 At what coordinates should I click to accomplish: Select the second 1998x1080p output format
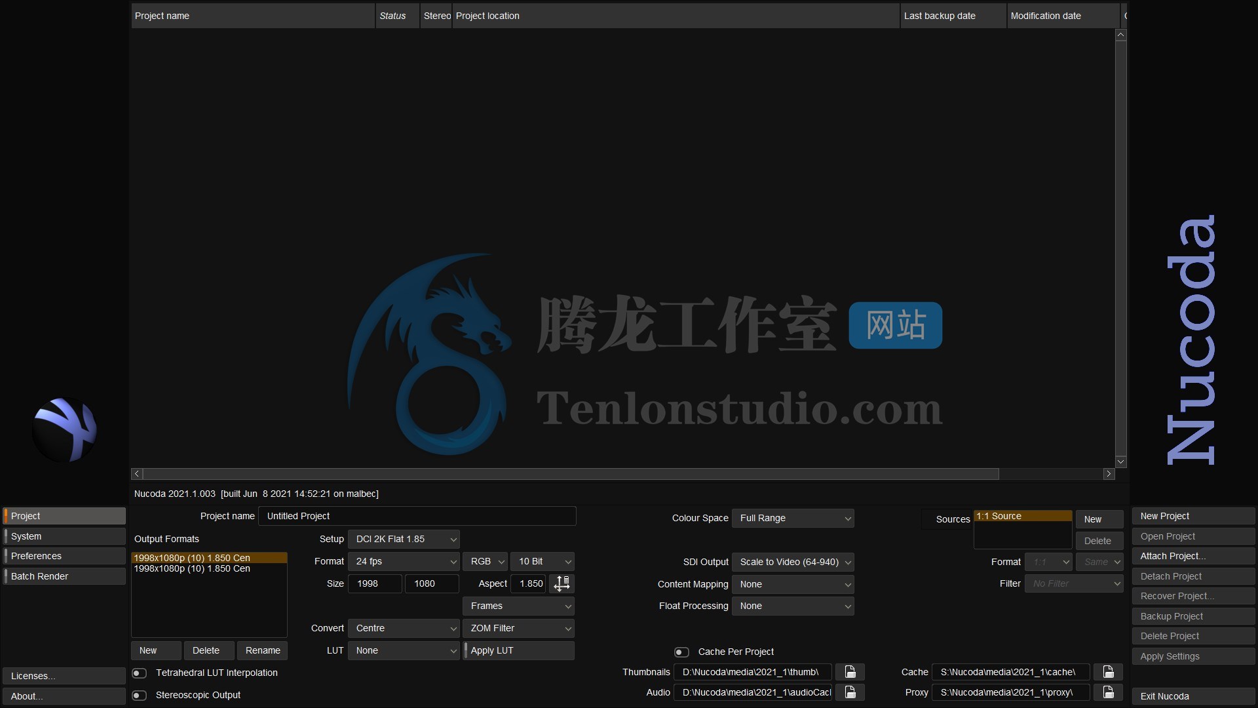tap(210, 568)
